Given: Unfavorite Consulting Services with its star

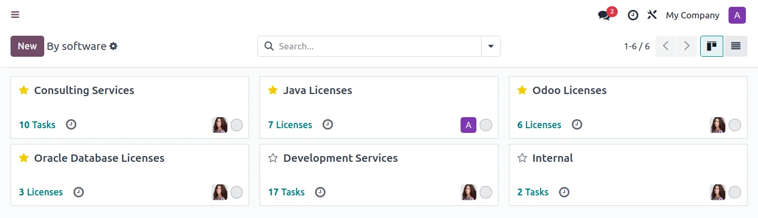Looking at the screenshot, I should coord(24,90).
